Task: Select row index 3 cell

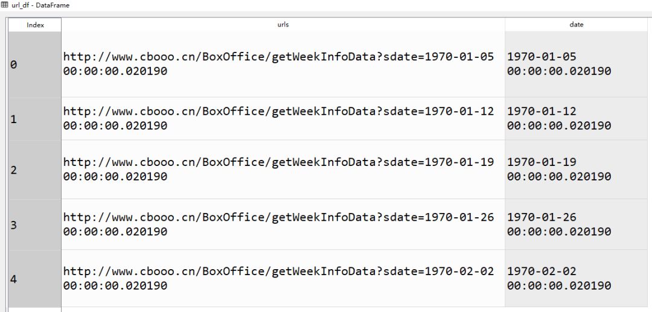Action: pos(35,224)
